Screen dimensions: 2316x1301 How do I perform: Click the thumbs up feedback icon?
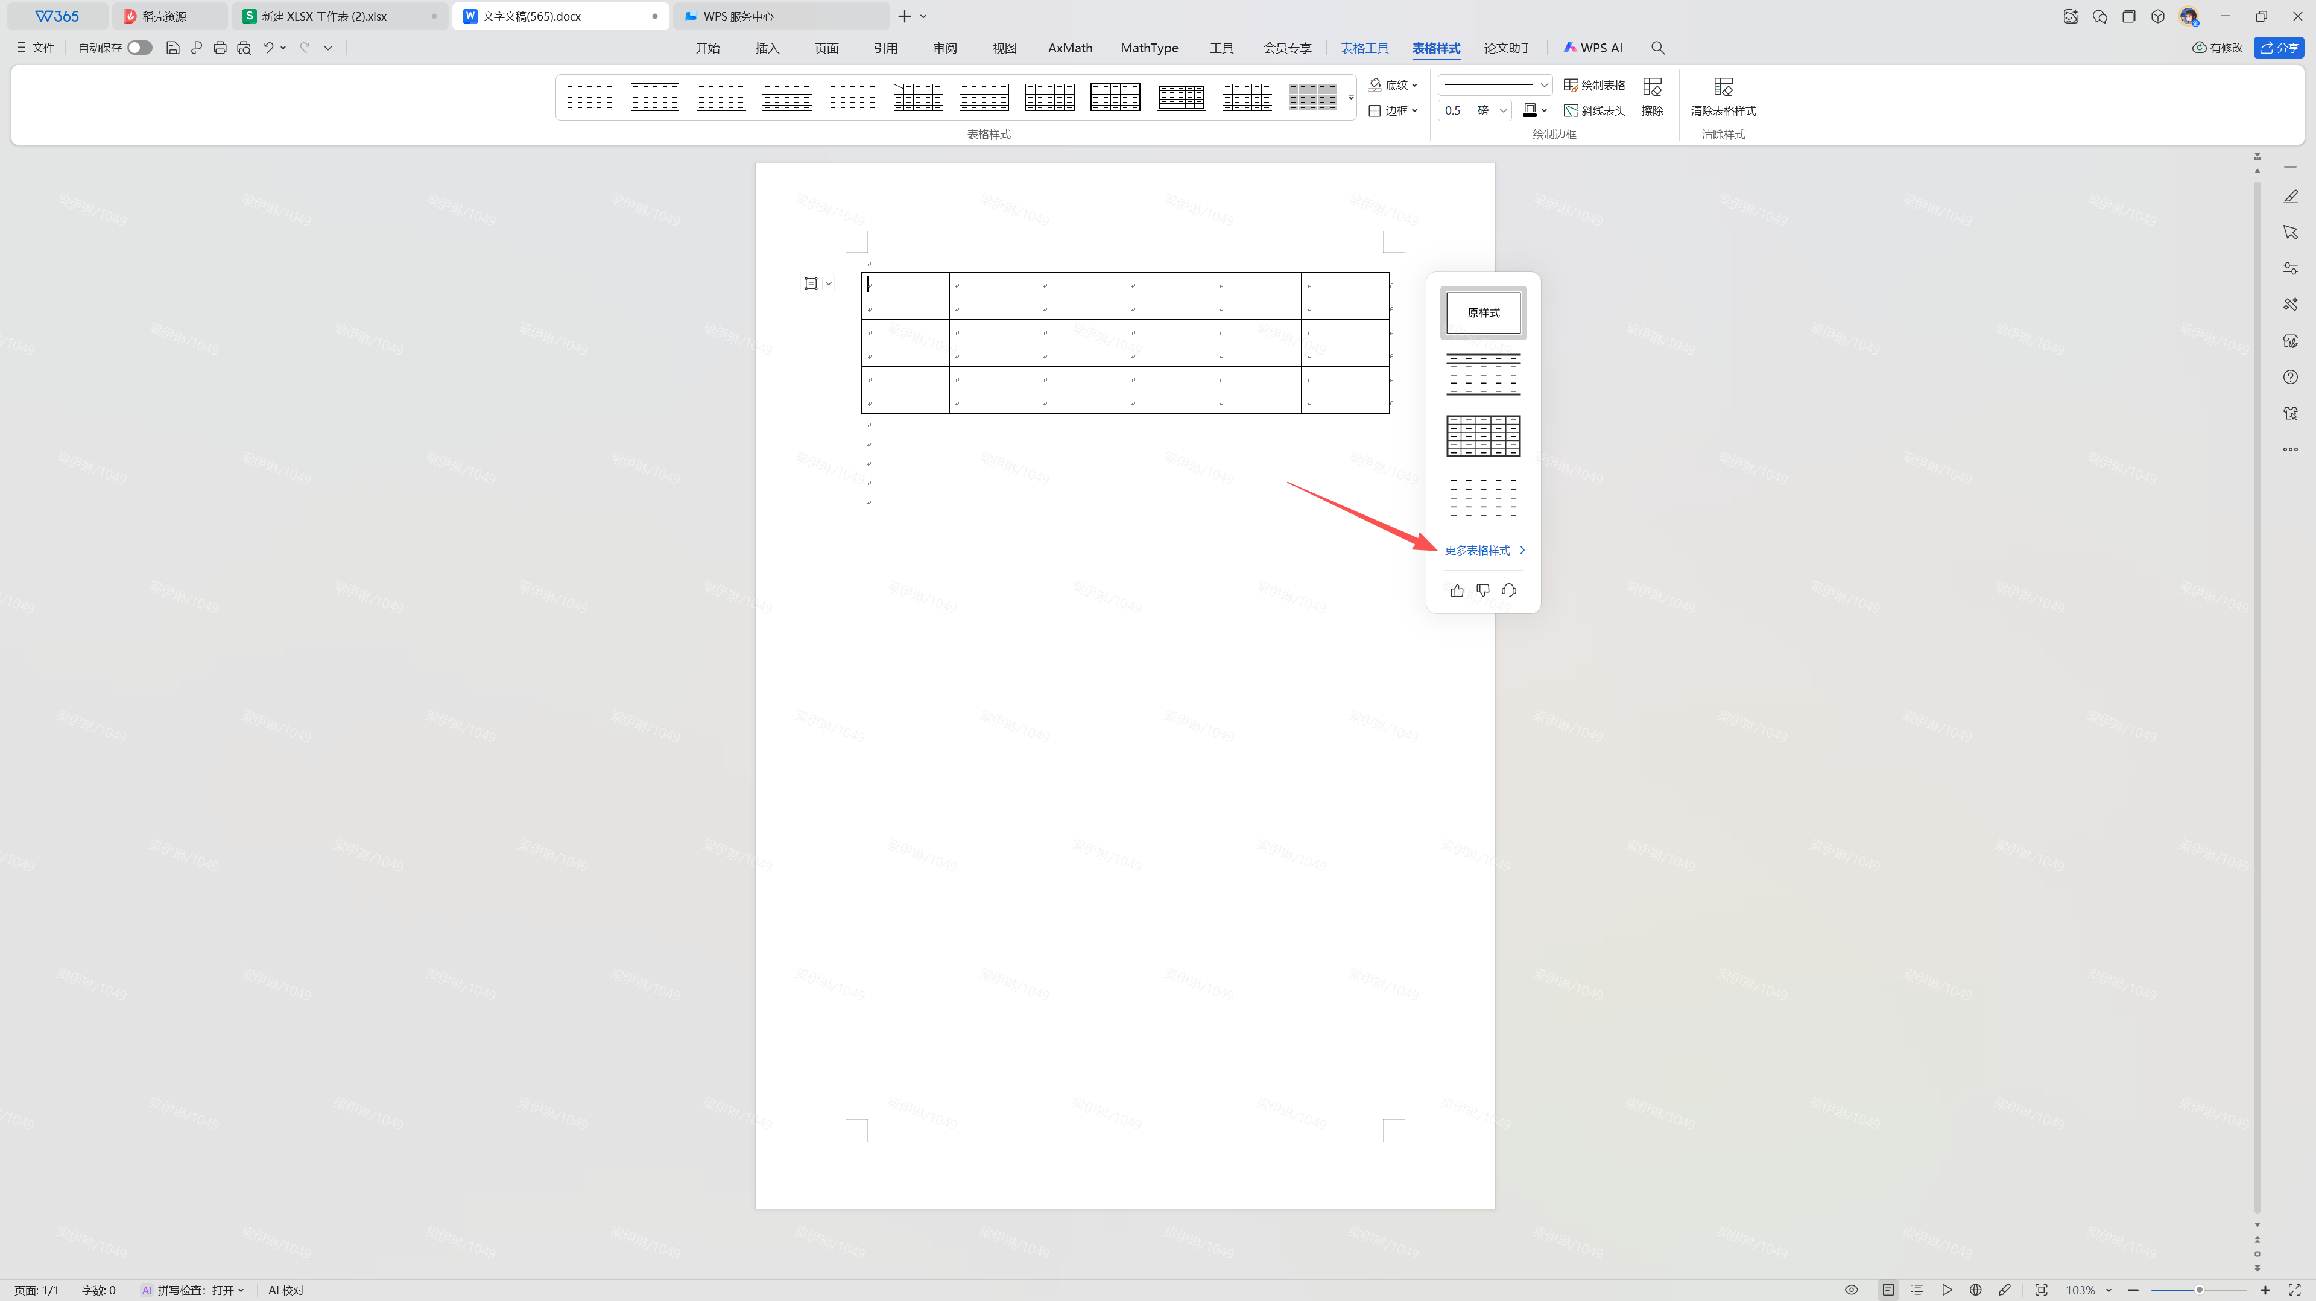[x=1457, y=590]
